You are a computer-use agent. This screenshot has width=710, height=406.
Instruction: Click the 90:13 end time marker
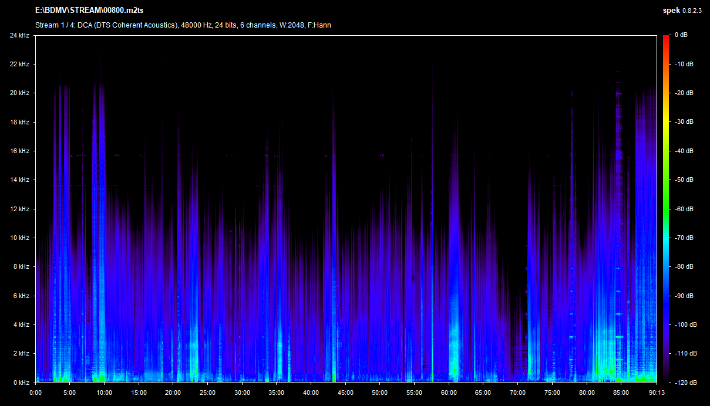[x=657, y=393]
